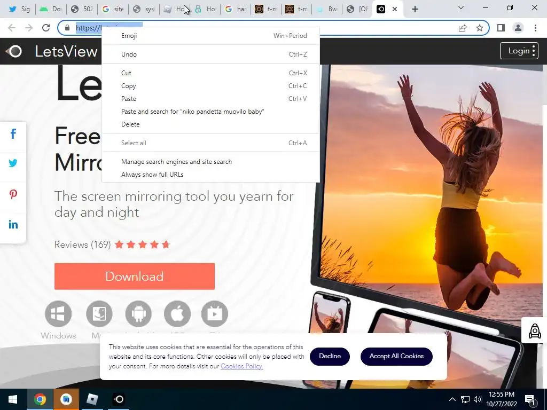Switch to the Bw tab

[x=327, y=9]
